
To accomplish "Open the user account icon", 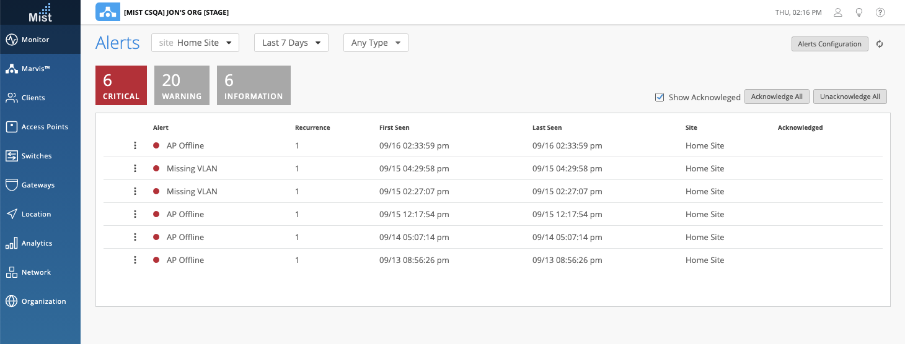I will 838,12.
